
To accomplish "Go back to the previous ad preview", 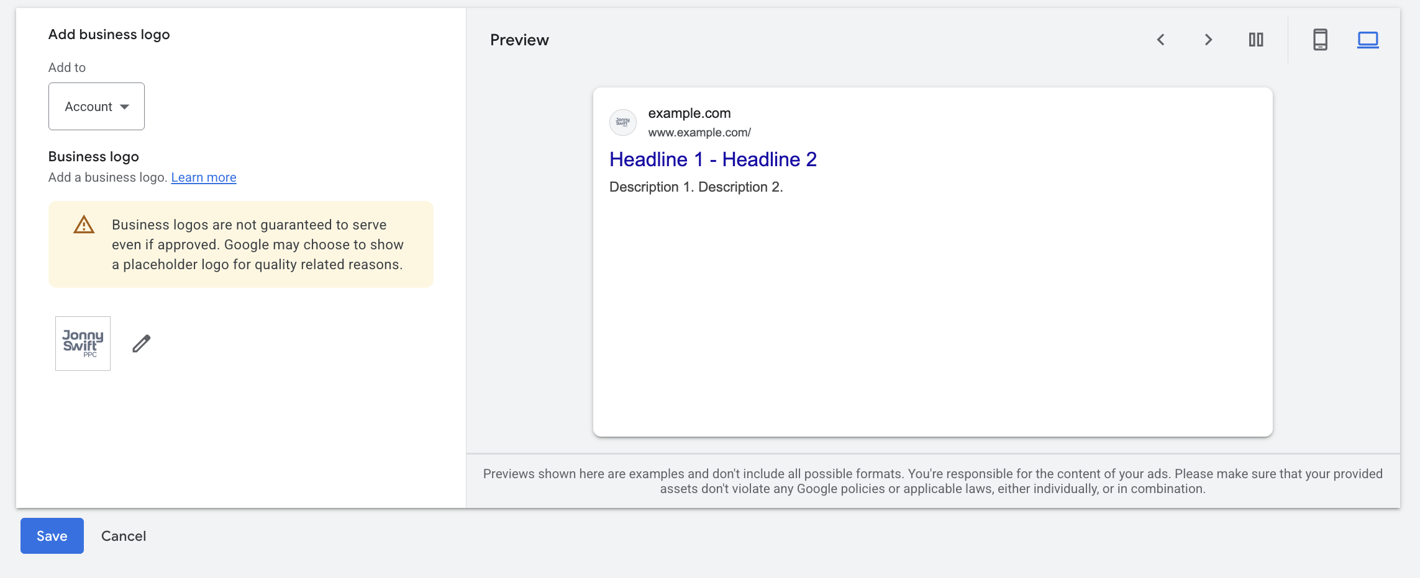I will pos(1160,39).
